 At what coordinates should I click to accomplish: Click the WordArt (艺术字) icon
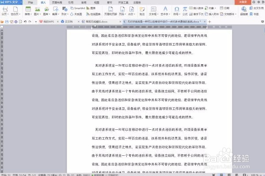(165, 9)
